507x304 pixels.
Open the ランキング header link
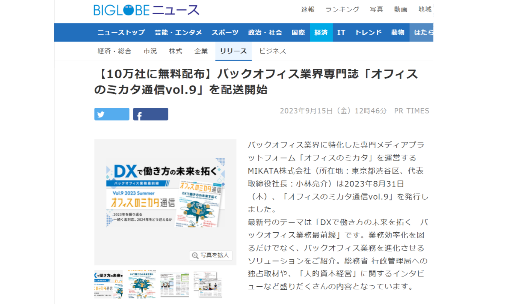(342, 9)
